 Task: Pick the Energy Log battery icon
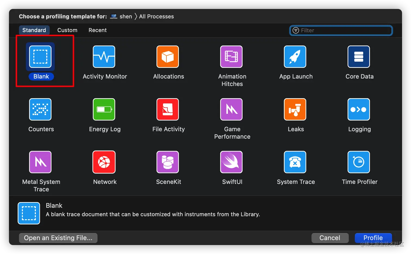(x=104, y=109)
